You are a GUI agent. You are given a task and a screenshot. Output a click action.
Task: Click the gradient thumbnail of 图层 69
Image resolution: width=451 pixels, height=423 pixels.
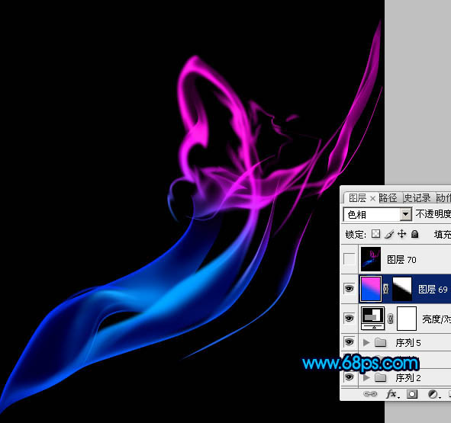(370, 289)
